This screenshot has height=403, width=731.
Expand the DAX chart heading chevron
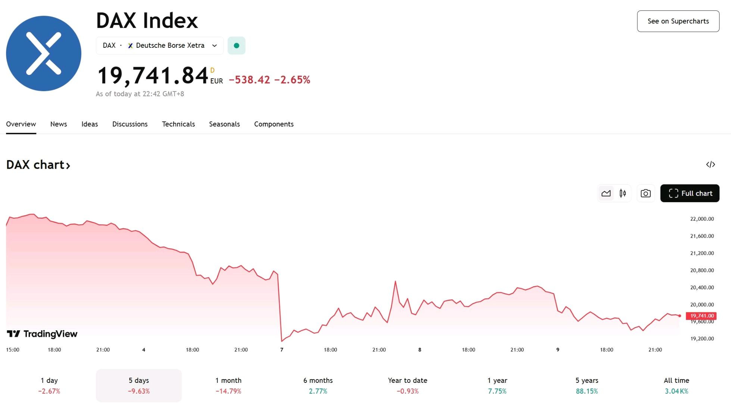point(68,165)
